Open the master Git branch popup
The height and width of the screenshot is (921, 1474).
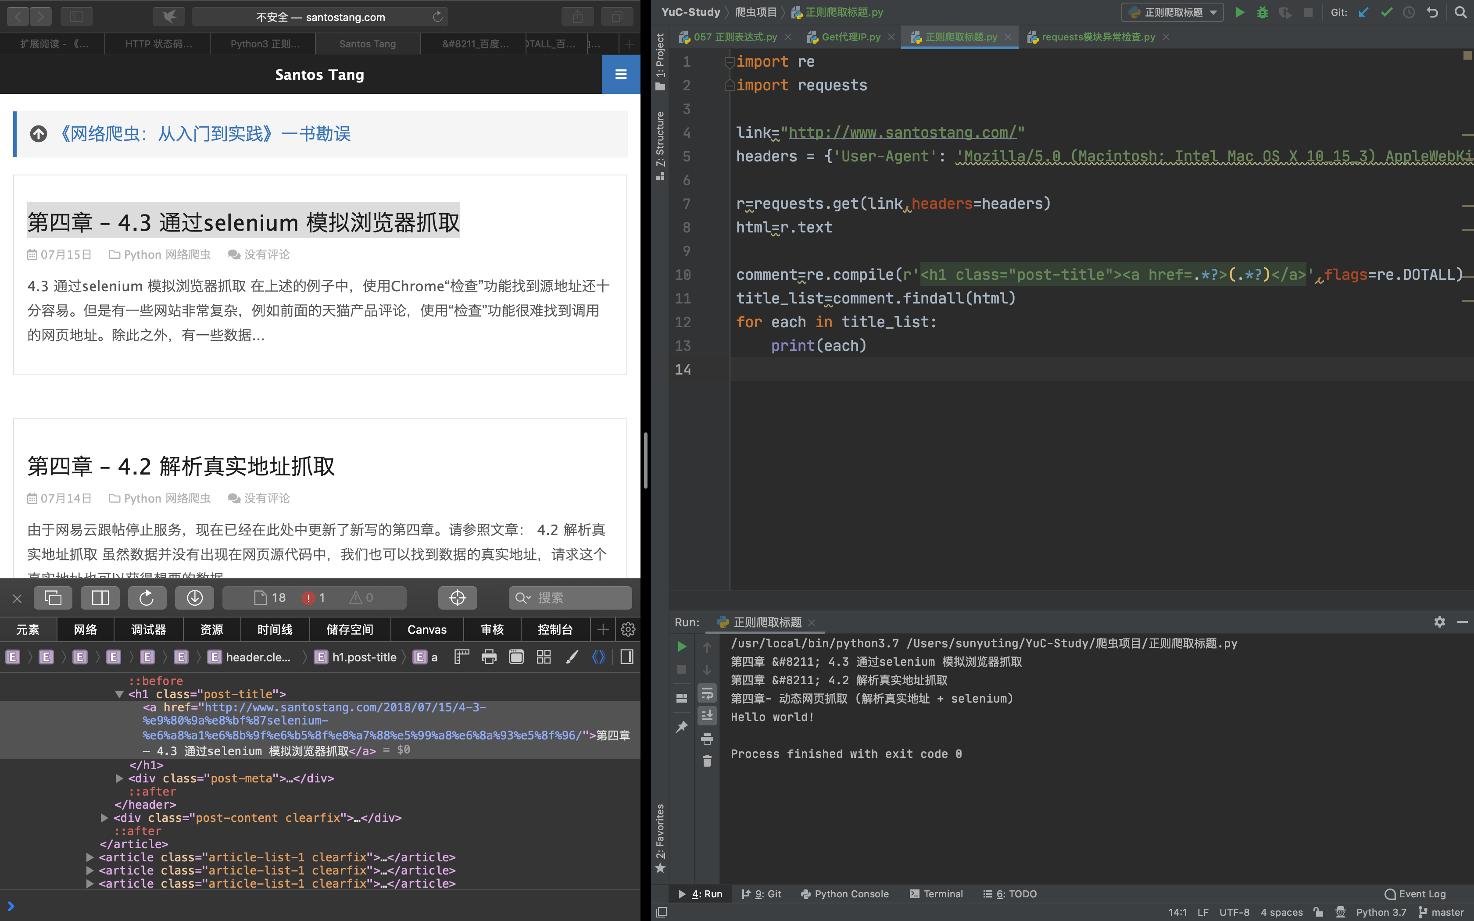1441,912
